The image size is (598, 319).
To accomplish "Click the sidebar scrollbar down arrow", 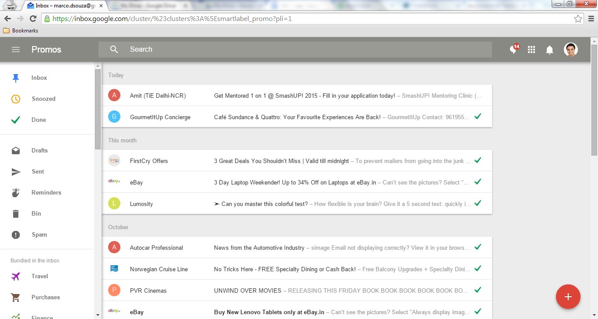I will click(x=98, y=315).
